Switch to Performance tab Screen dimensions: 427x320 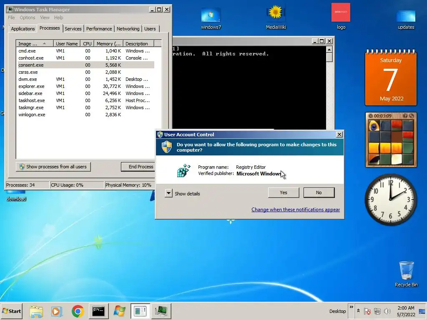[x=99, y=29]
